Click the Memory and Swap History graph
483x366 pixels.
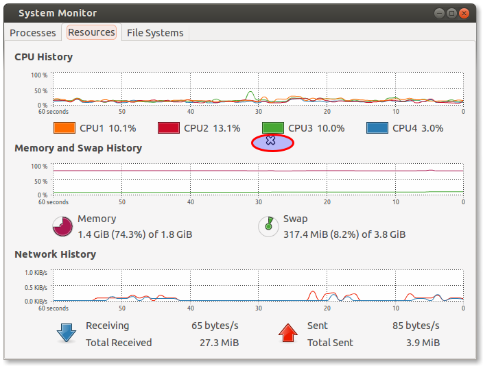pyautogui.click(x=258, y=180)
